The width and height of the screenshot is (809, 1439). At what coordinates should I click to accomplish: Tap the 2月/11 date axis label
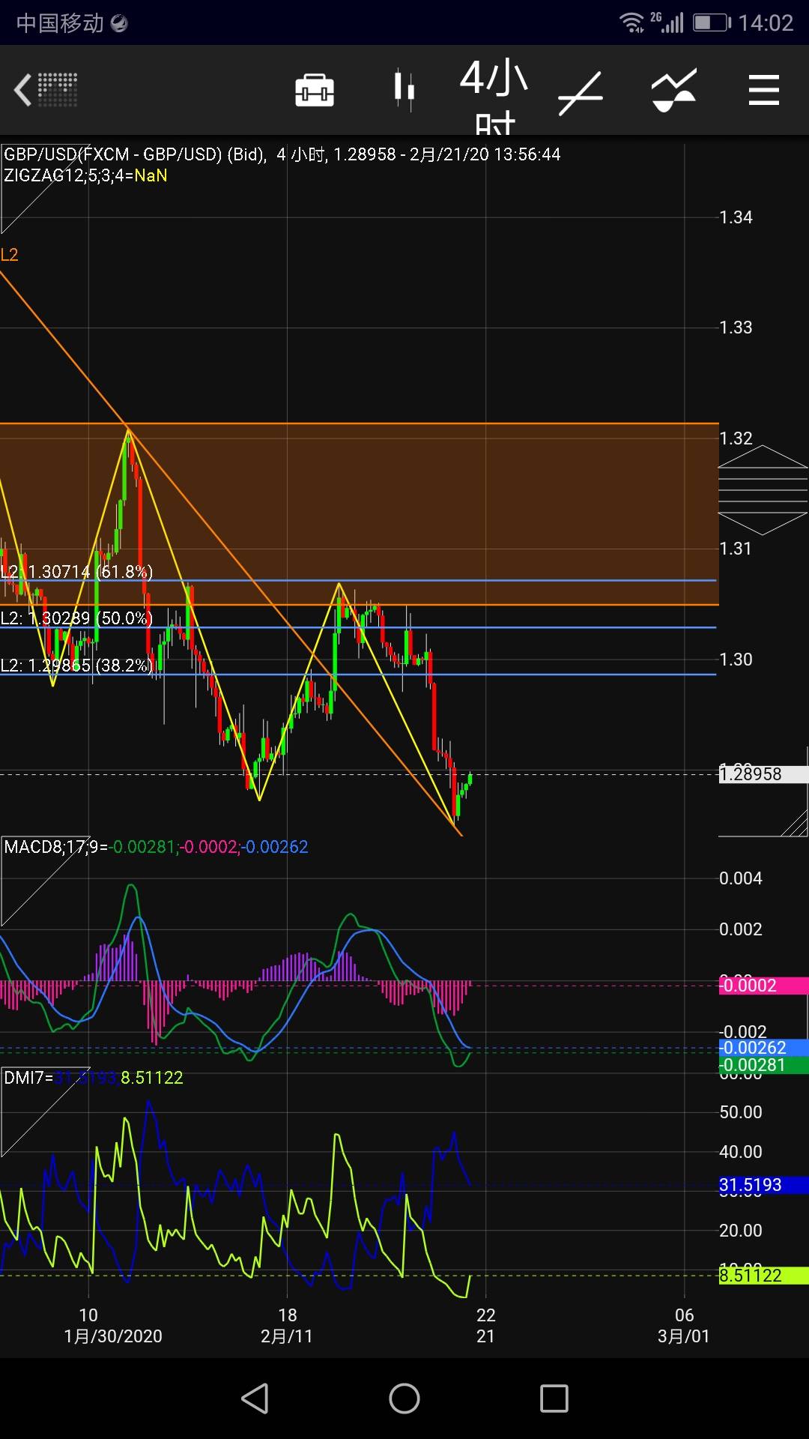pos(287,1336)
